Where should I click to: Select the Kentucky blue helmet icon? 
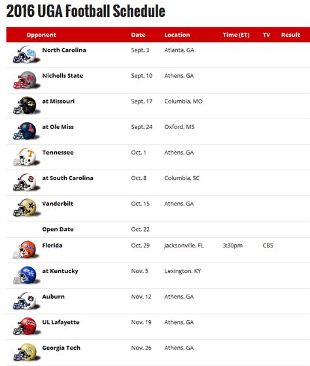[26, 276]
